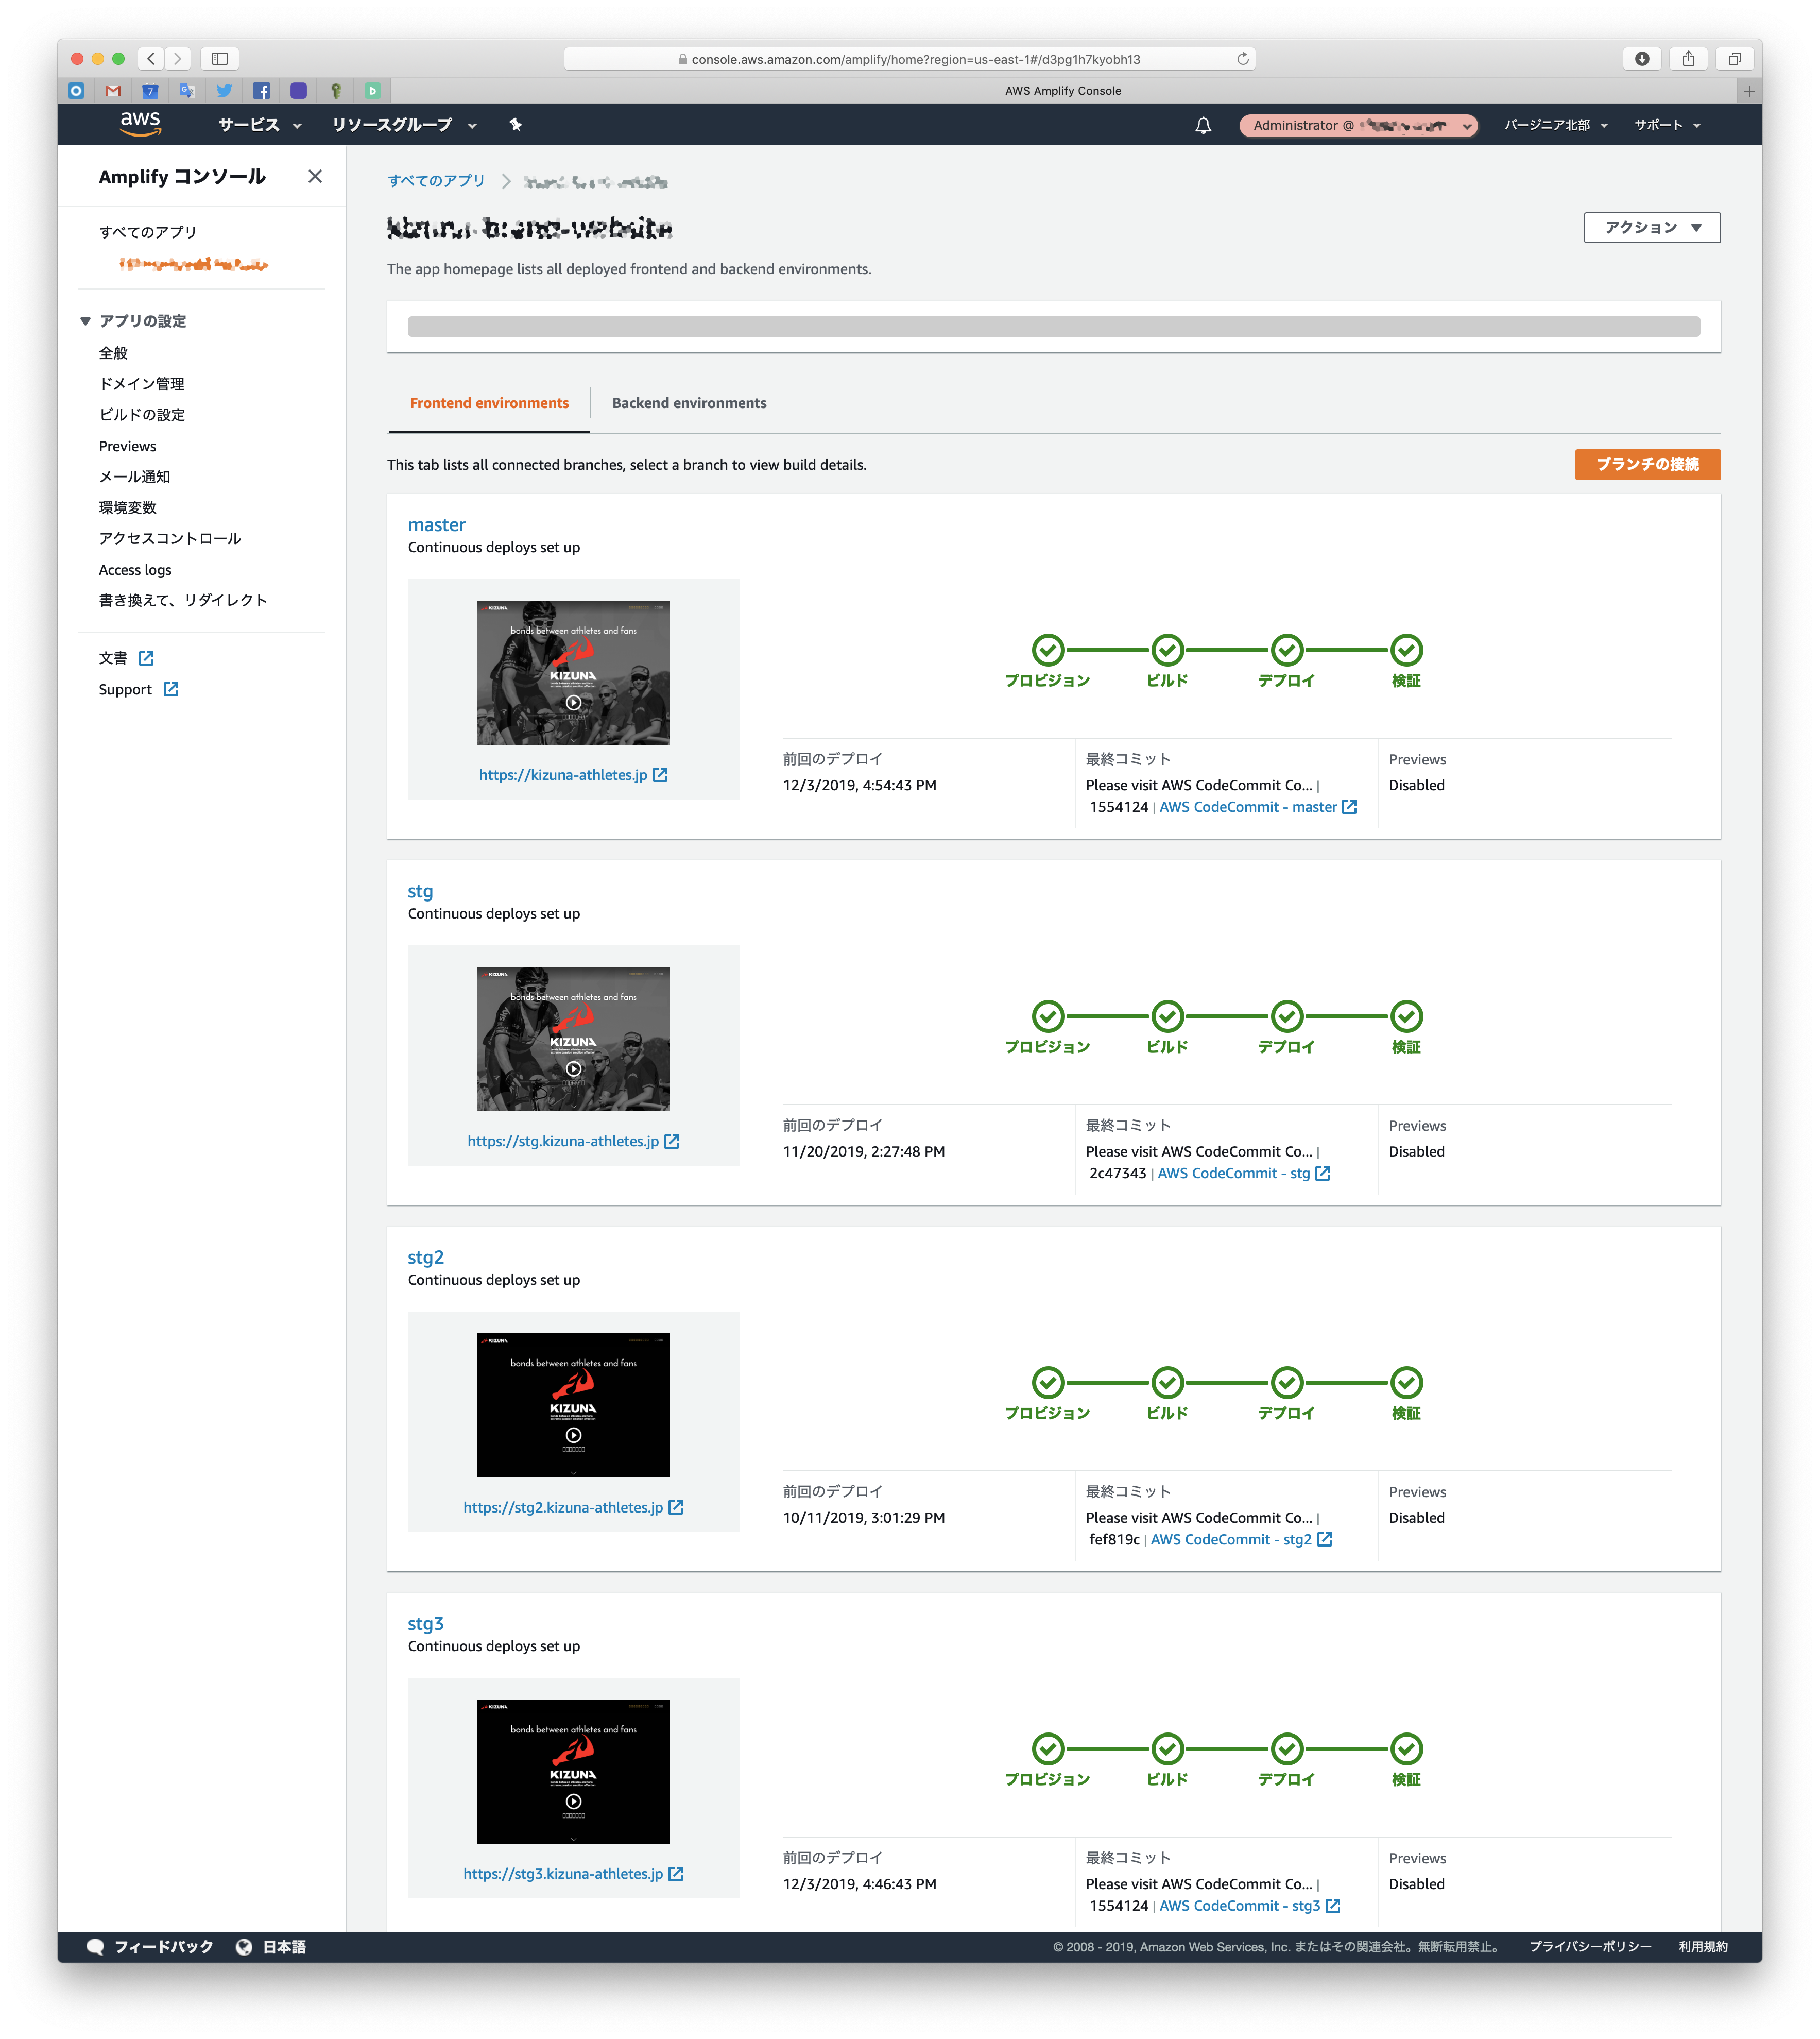Click the pin shortcut icon in AWS navbar
This screenshot has width=1820, height=2039.
pos(515,125)
